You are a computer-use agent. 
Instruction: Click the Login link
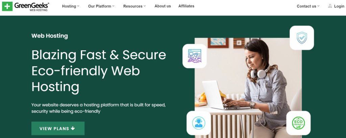[339, 6]
